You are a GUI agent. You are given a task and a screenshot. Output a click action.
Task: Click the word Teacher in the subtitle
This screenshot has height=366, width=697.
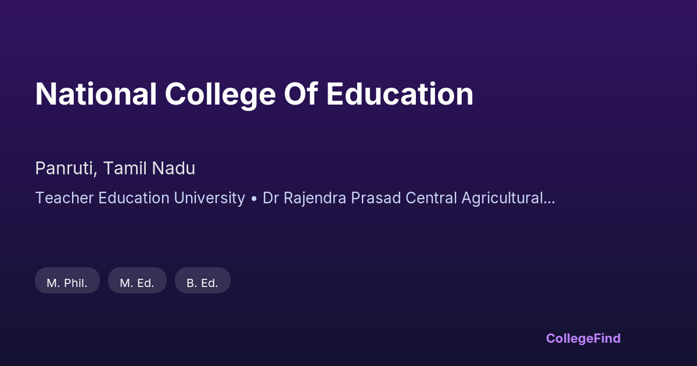(63, 198)
